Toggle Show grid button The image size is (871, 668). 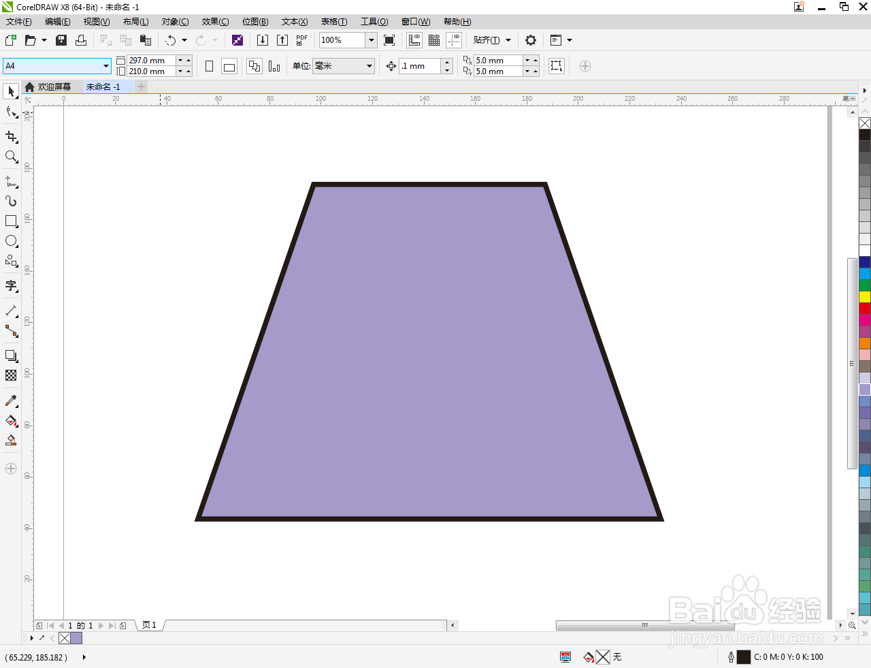434,40
